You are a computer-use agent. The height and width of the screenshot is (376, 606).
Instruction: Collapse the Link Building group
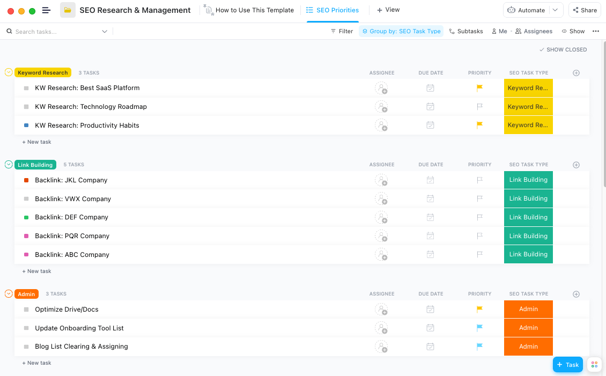9,165
